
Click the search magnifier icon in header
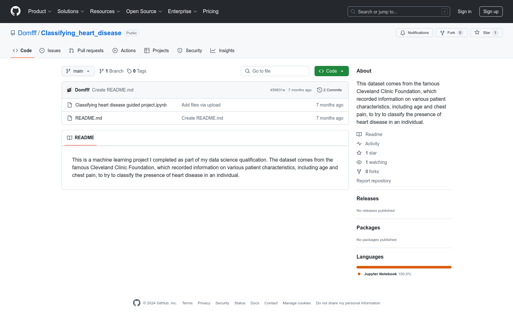(353, 12)
